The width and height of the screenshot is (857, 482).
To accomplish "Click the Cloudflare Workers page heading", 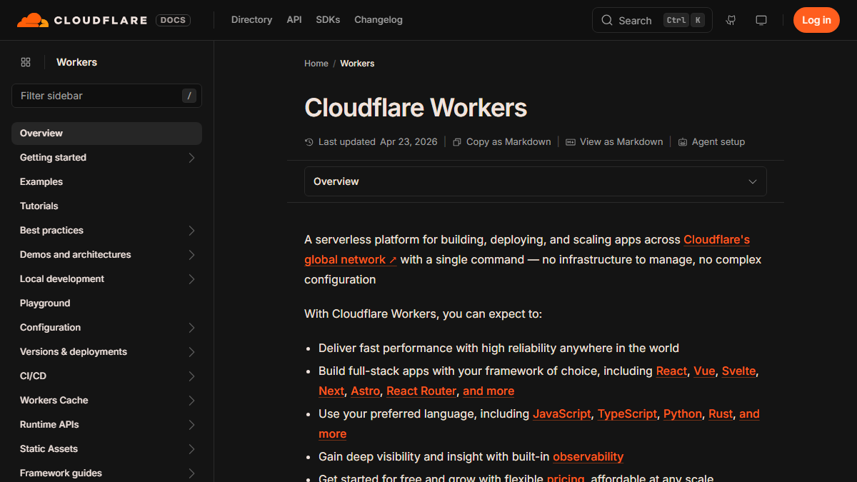I will click(x=416, y=108).
